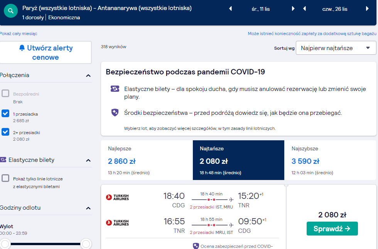Uncheck the 2+ przesiadki checkbox

tap(5, 132)
